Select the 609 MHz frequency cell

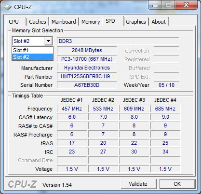[x=134, y=109]
